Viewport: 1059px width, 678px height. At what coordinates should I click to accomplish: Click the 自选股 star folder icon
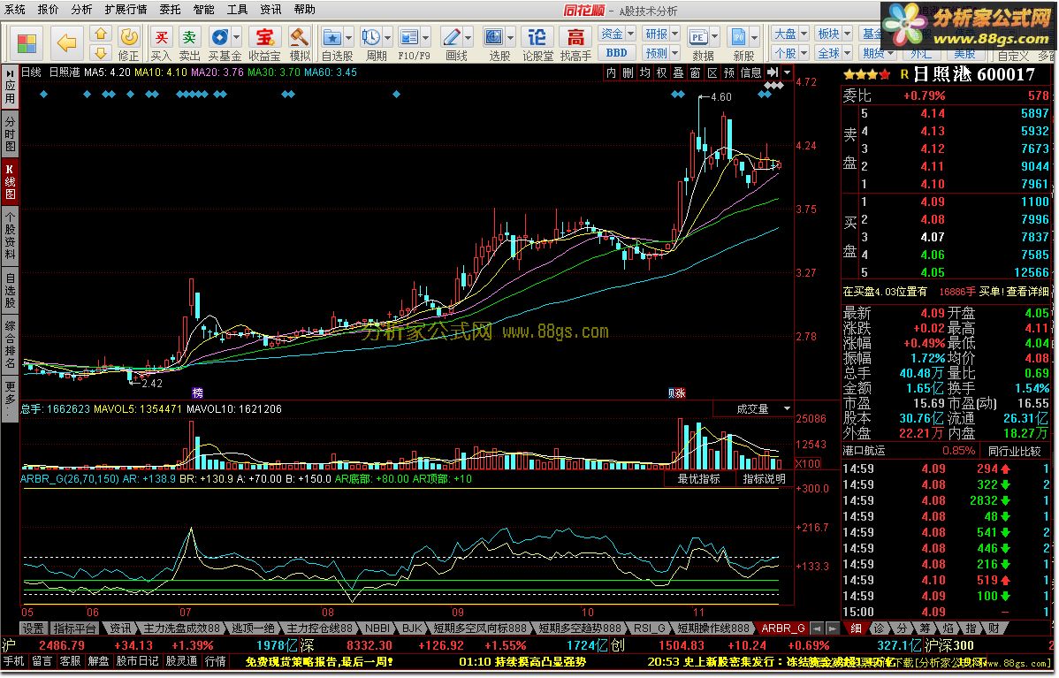pos(331,37)
